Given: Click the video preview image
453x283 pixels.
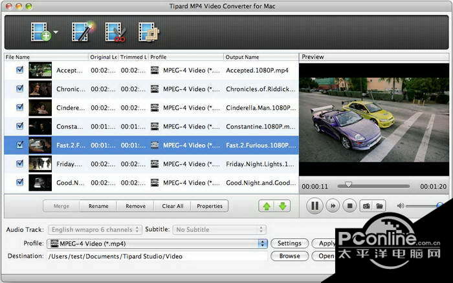Looking at the screenshot, I should pyautogui.click(x=374, y=120).
